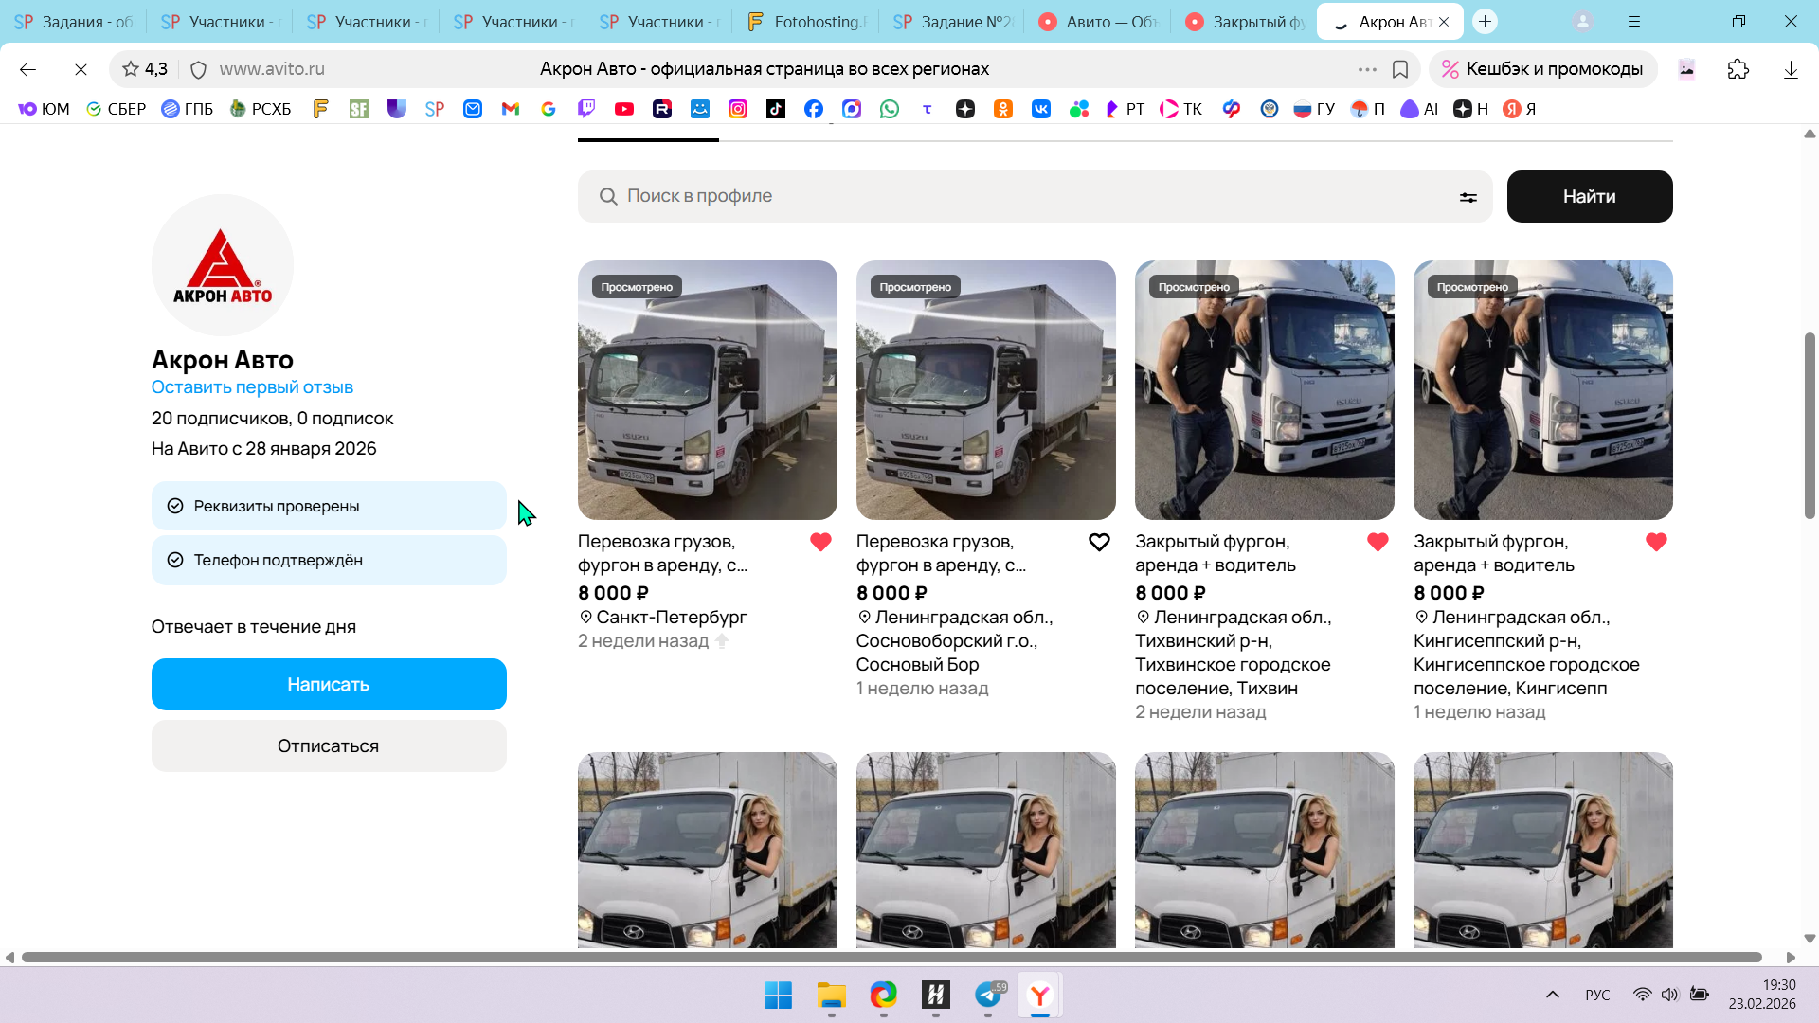Open the downloads arrow icon
The height and width of the screenshot is (1023, 1819).
tap(1790, 69)
